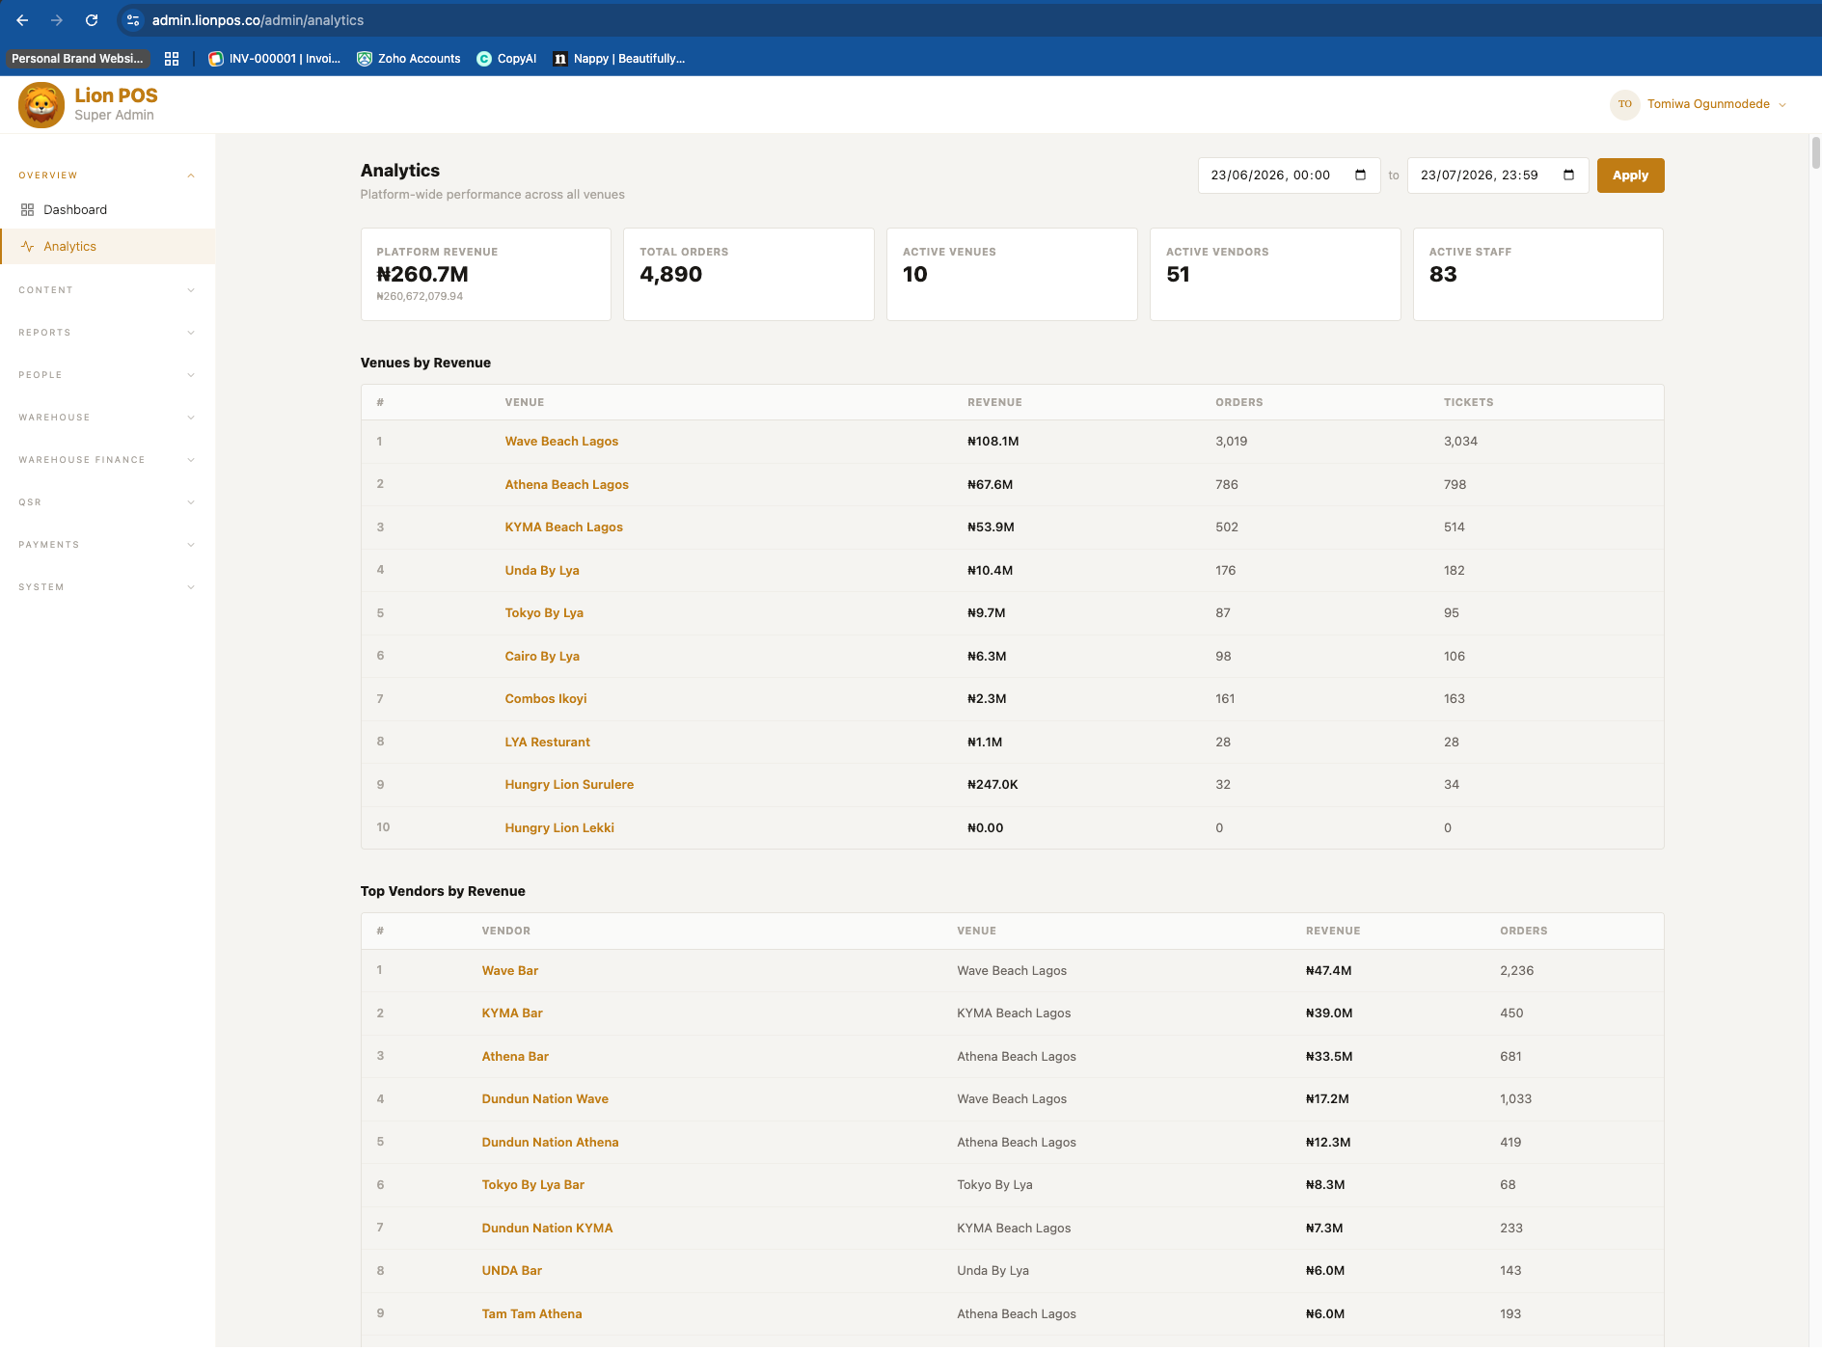
Task: Expand the Reports sidebar section
Action: (107, 333)
